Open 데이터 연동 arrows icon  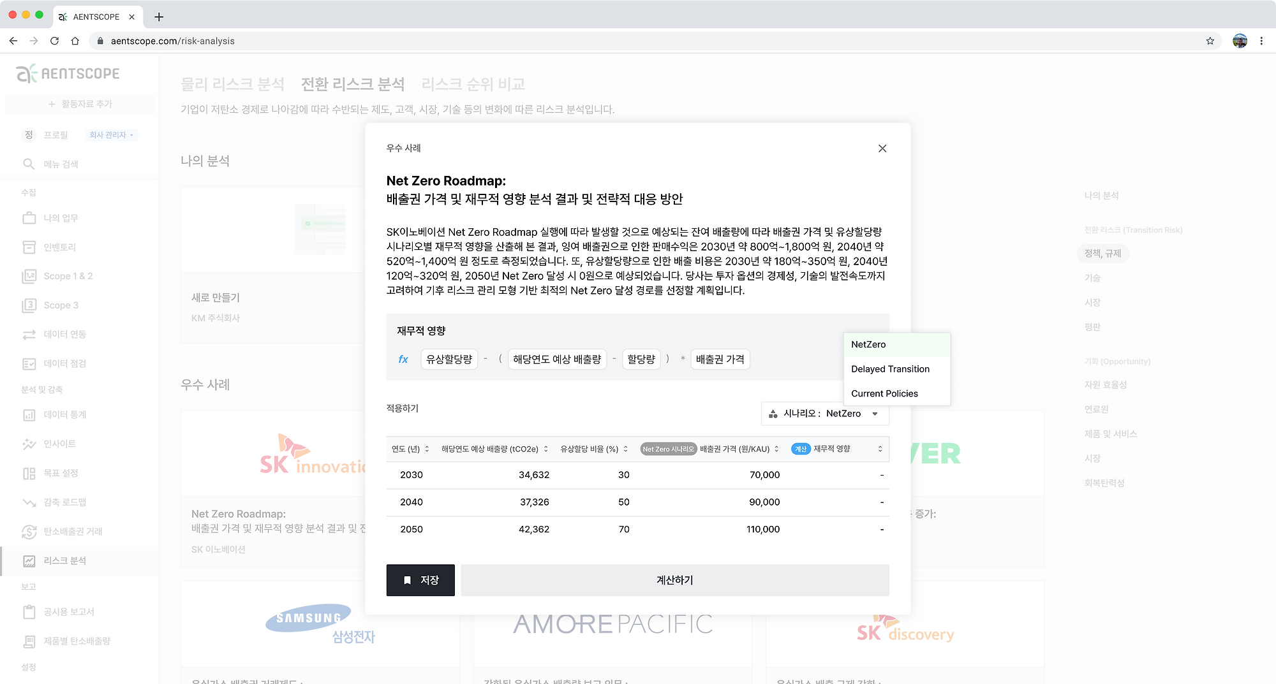pos(29,334)
